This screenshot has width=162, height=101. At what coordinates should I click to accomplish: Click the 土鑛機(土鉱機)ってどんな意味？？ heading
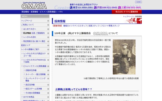(x=73, y=89)
